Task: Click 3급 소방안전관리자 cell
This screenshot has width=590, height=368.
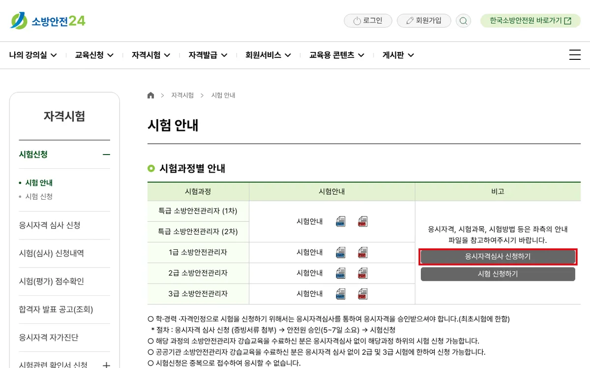Action: (x=198, y=293)
